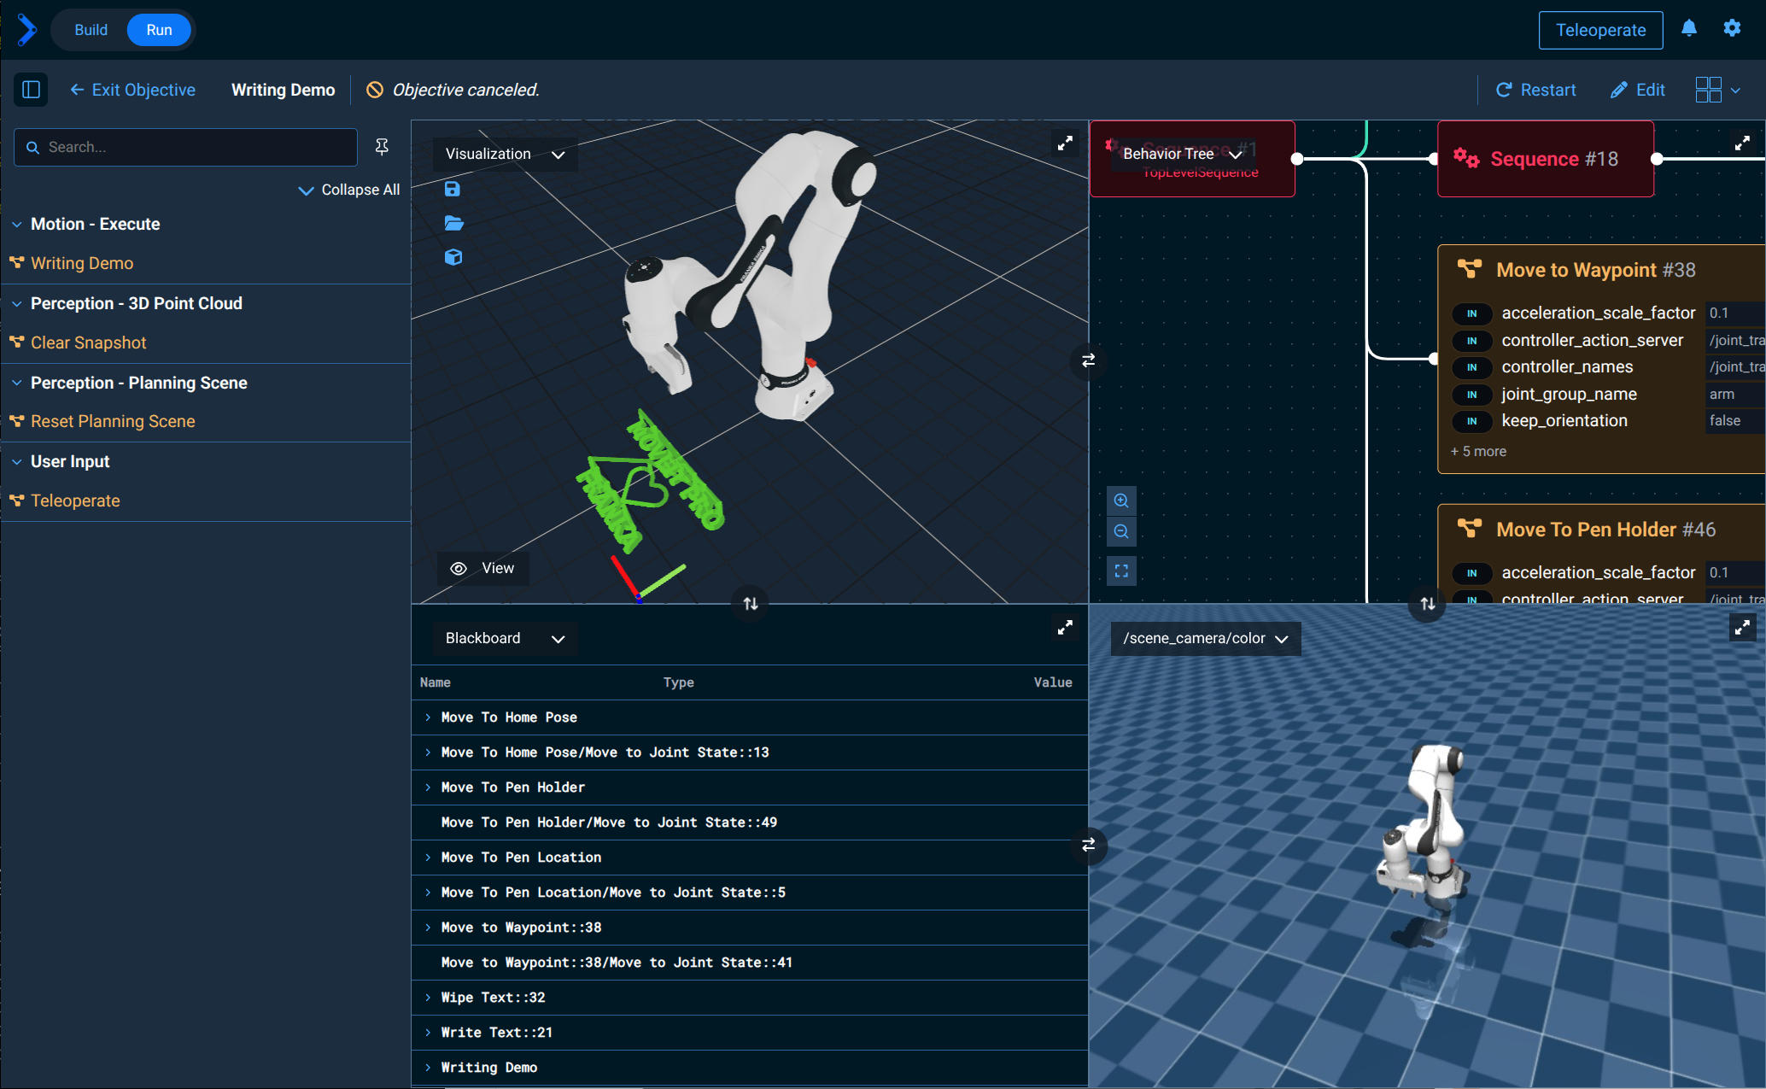Expand the Blackboard pane fullscreen
The height and width of the screenshot is (1089, 1766).
[1065, 628]
